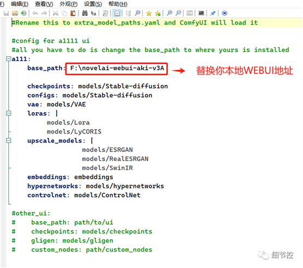Collapse the upscale_models block fold marker

pyautogui.click(x=9, y=141)
